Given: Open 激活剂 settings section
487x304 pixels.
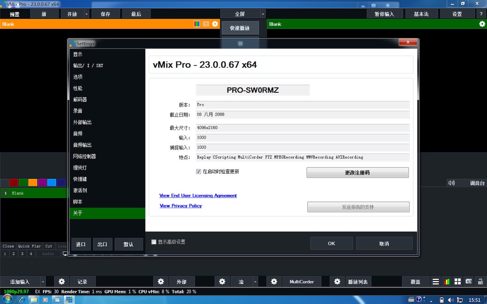Looking at the screenshot, I should click(x=107, y=190).
